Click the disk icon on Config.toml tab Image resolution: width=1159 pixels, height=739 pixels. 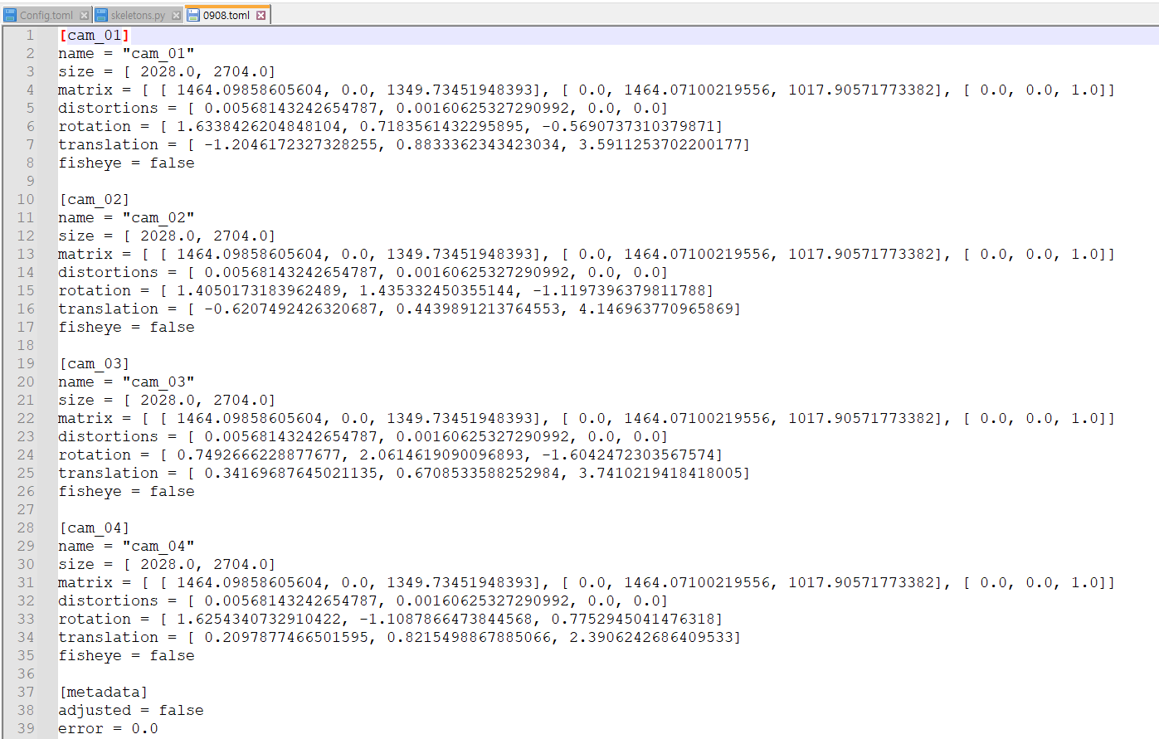coord(11,15)
